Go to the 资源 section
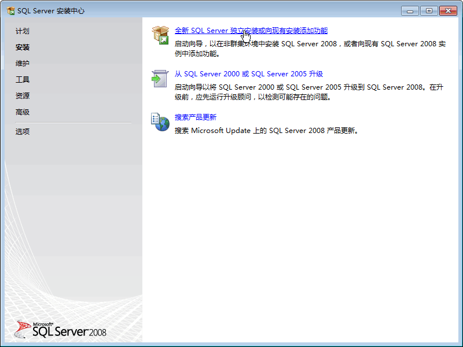The height and width of the screenshot is (347, 463). [x=23, y=96]
